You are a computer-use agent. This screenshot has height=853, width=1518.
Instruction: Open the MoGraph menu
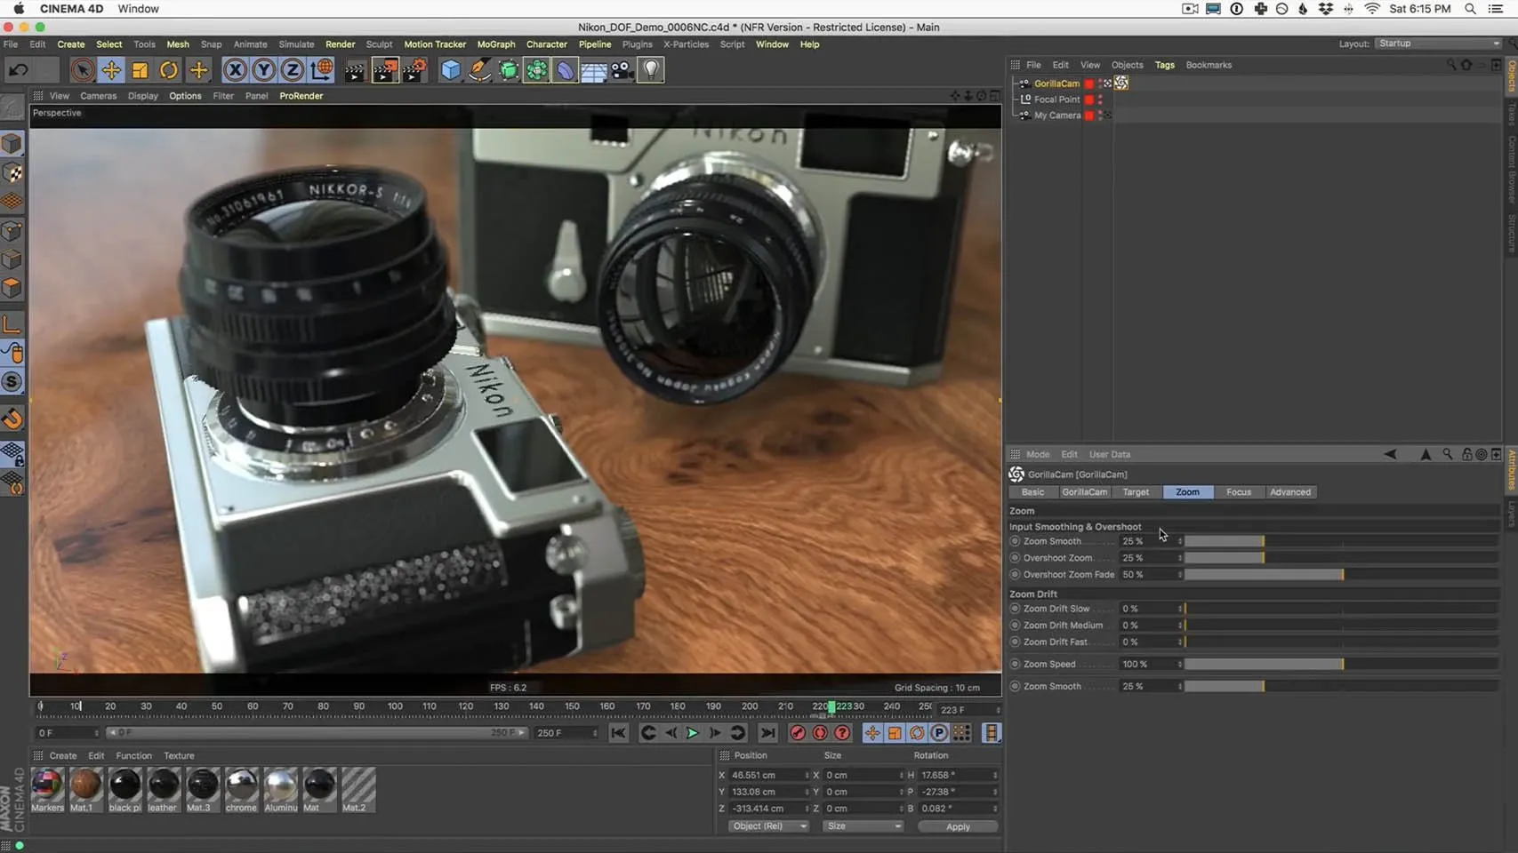[x=496, y=44]
